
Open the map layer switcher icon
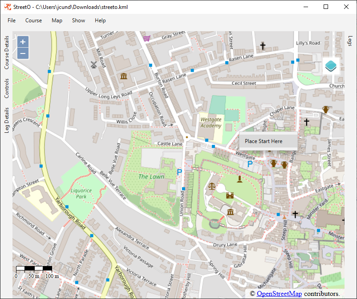[331, 66]
